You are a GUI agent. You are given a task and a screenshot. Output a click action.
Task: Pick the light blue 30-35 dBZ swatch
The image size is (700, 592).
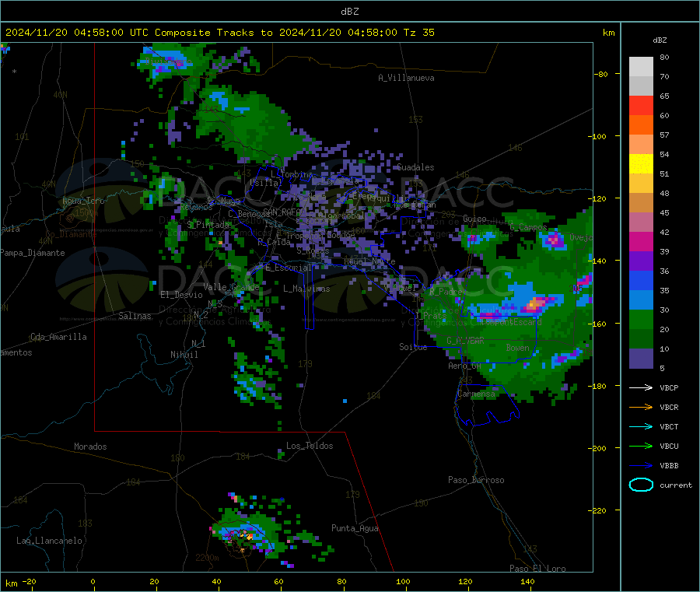641,300
